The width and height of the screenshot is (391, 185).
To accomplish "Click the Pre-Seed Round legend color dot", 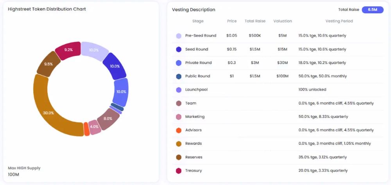I will 179,36.
